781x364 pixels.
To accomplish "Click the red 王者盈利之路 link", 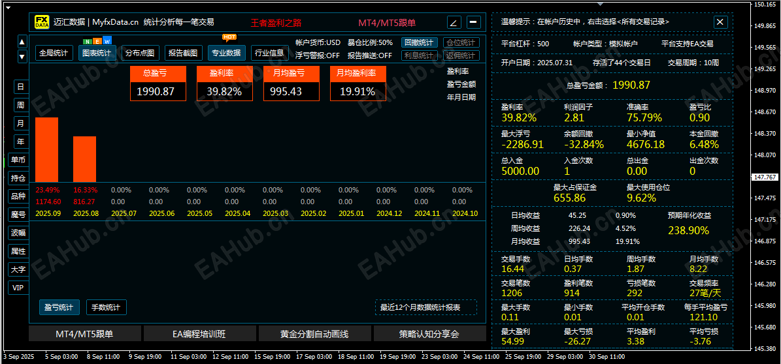I will coord(276,23).
